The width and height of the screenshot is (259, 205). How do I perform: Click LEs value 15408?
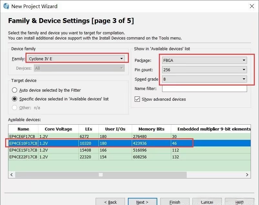[x=85, y=150]
